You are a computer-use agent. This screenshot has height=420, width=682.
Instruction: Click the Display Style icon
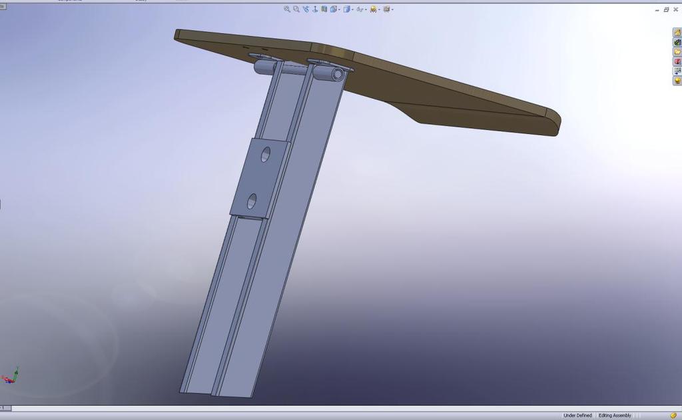346,9
